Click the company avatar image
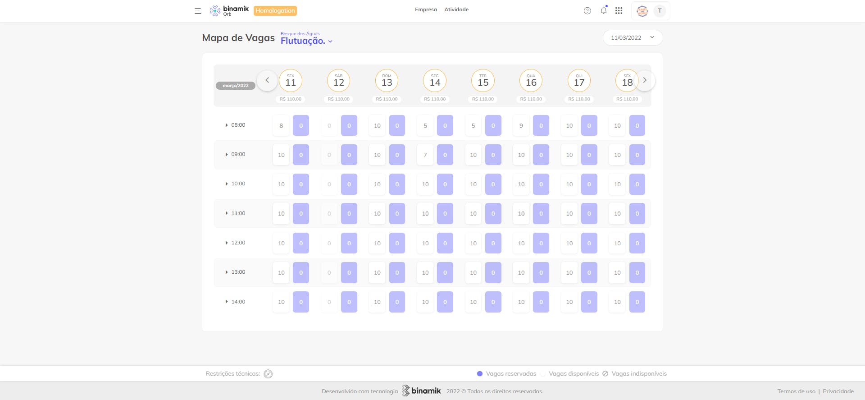The height and width of the screenshot is (400, 865). (642, 11)
